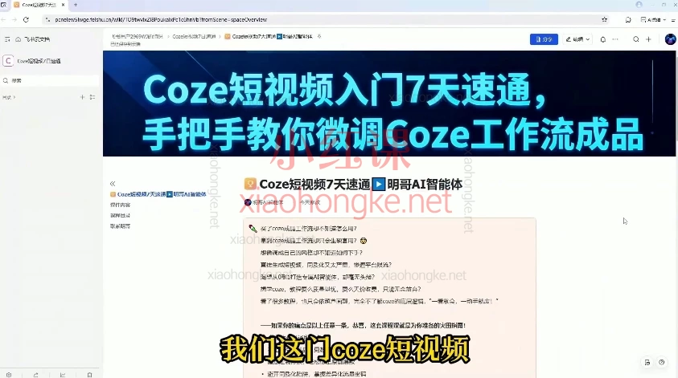Image resolution: width=678 pixels, height=378 pixels.
Task: Open the user avatar in document header
Action: [670, 39]
